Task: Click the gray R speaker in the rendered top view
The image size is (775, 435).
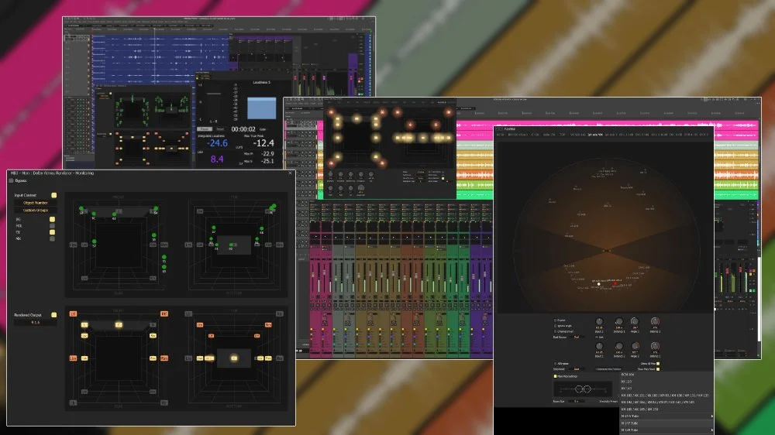Action: coord(153,325)
